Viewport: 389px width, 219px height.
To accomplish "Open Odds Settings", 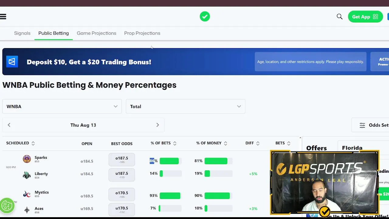I will point(370,125).
